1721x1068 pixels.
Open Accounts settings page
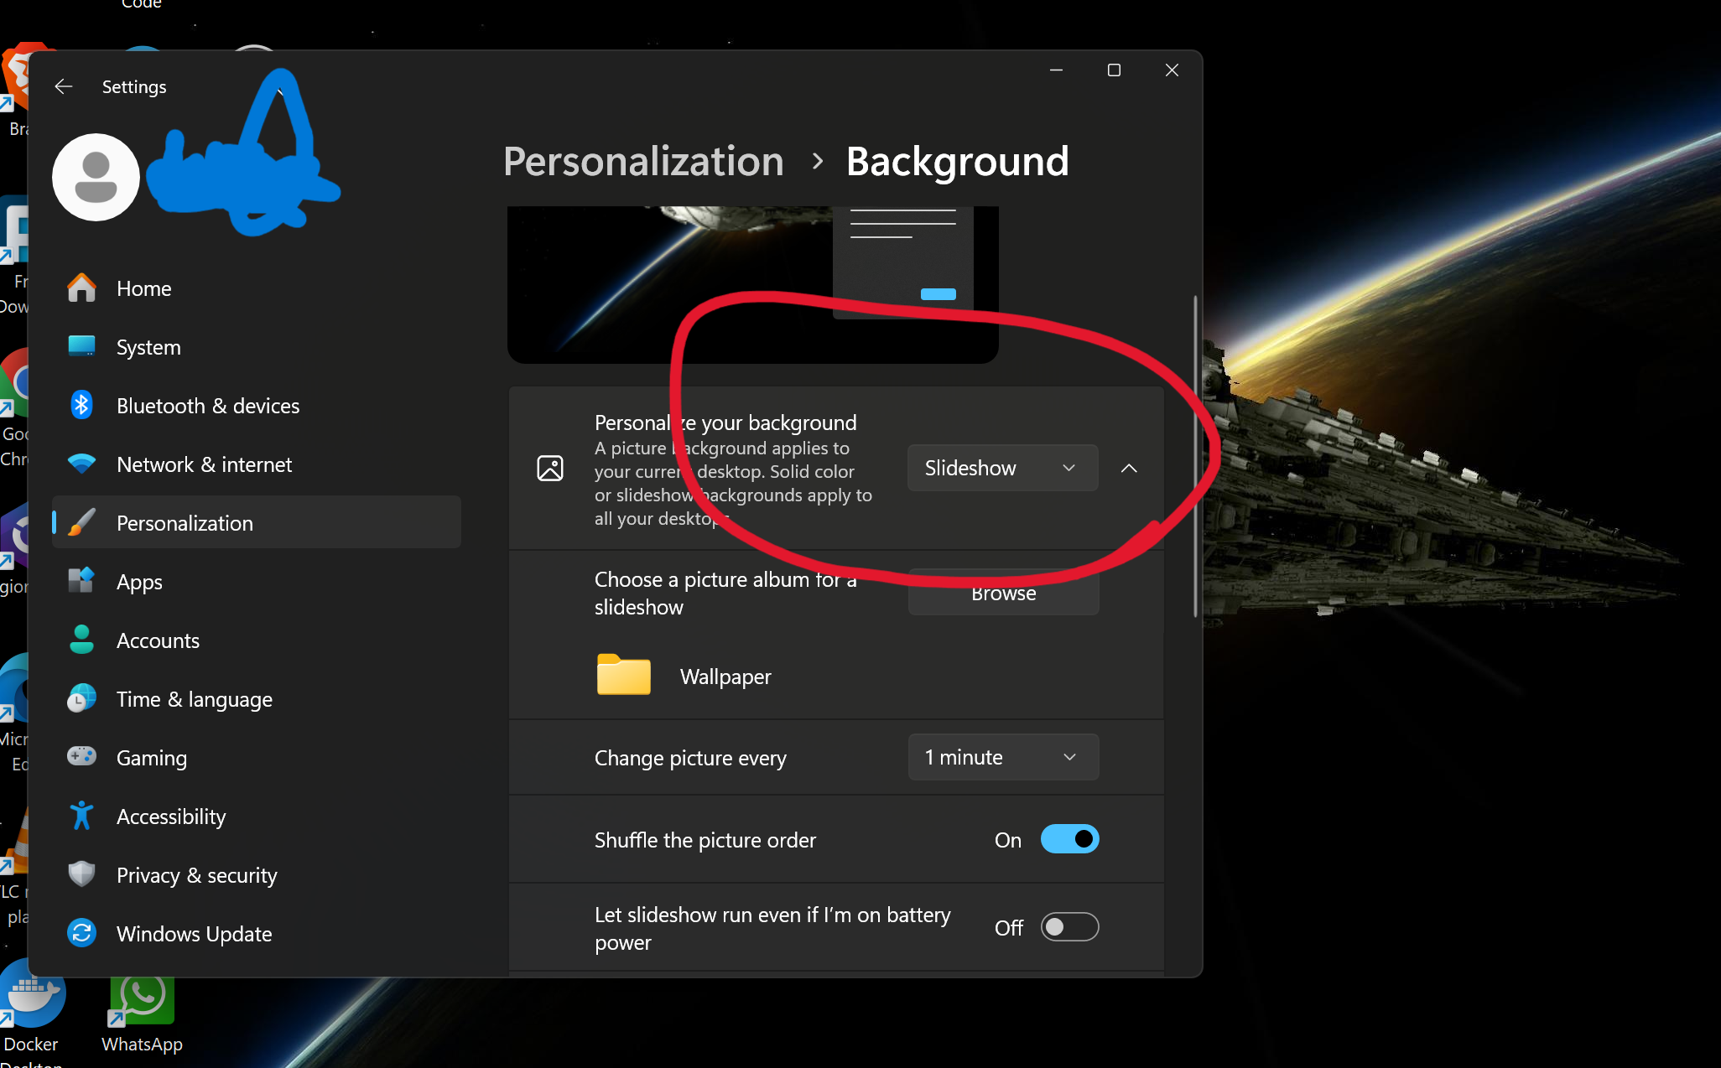[x=257, y=640]
